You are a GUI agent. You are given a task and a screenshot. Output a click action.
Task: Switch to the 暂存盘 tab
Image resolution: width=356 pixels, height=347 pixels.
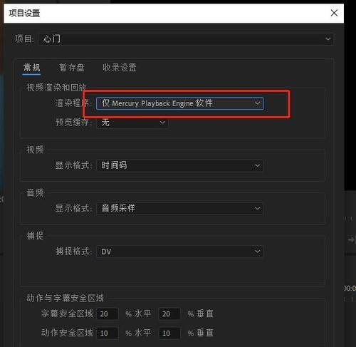coord(71,68)
